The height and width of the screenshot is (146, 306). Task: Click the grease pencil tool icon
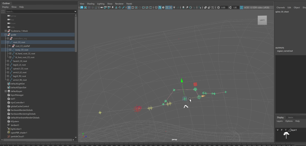click(123, 8)
